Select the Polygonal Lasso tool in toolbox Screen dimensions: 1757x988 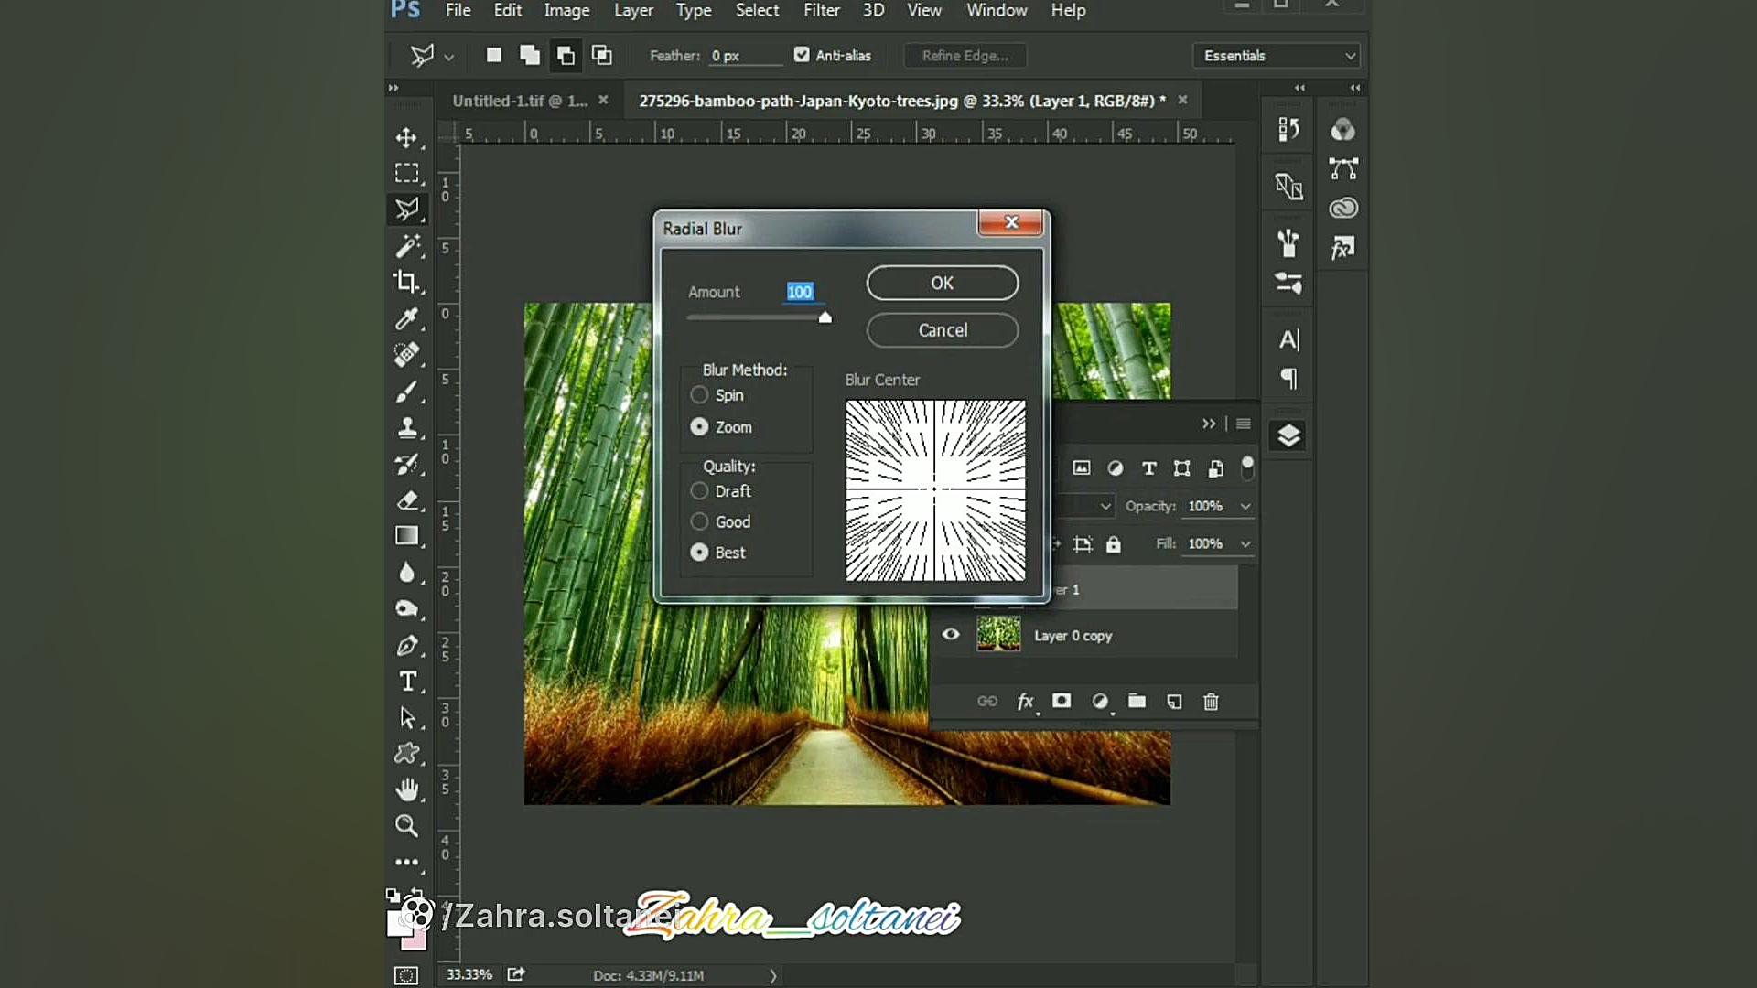(x=406, y=209)
